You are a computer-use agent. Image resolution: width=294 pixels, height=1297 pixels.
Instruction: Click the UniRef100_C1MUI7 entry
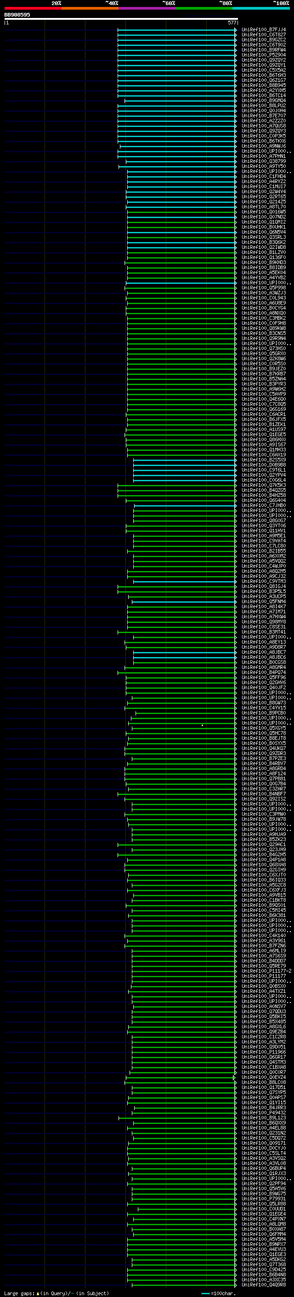pos(263,186)
